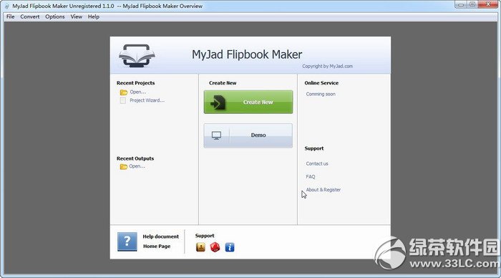This screenshot has height=278, width=501.
Task: Launch the Demo button
Action: pyautogui.click(x=248, y=135)
